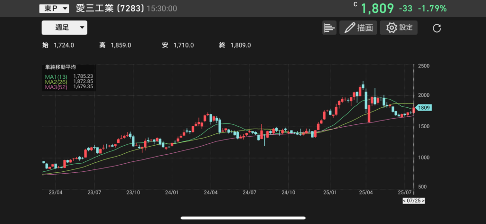Click the 2500 y-axis price label
486x224 pixels.
tap(423, 66)
